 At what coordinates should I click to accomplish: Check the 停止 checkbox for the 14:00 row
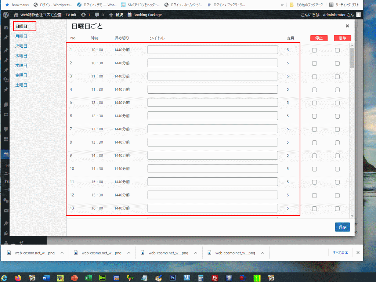coord(314,156)
